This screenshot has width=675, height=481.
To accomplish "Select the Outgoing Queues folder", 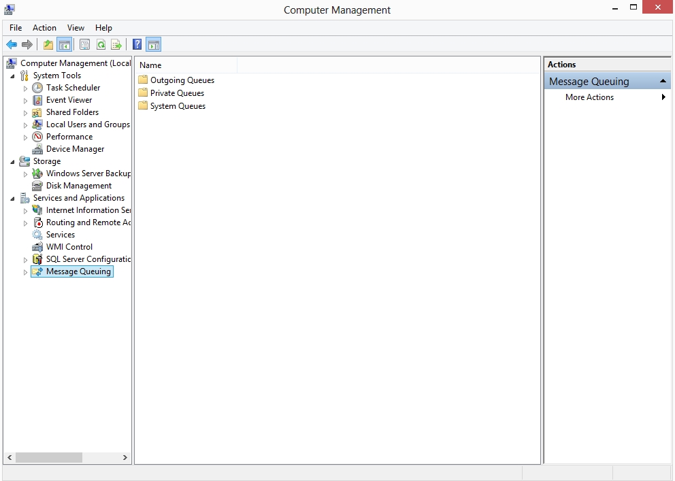I will (x=176, y=80).
